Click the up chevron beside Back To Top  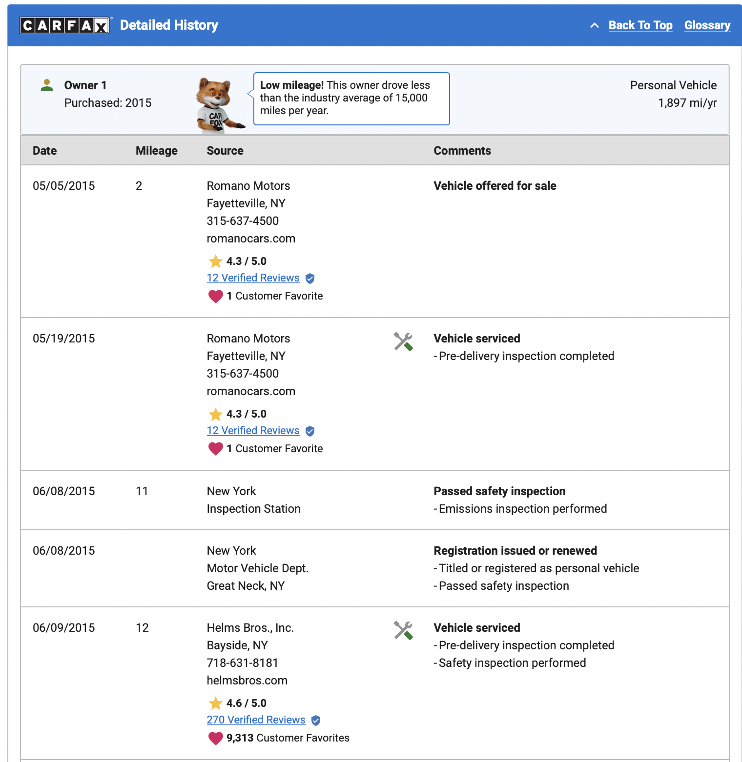click(x=595, y=25)
